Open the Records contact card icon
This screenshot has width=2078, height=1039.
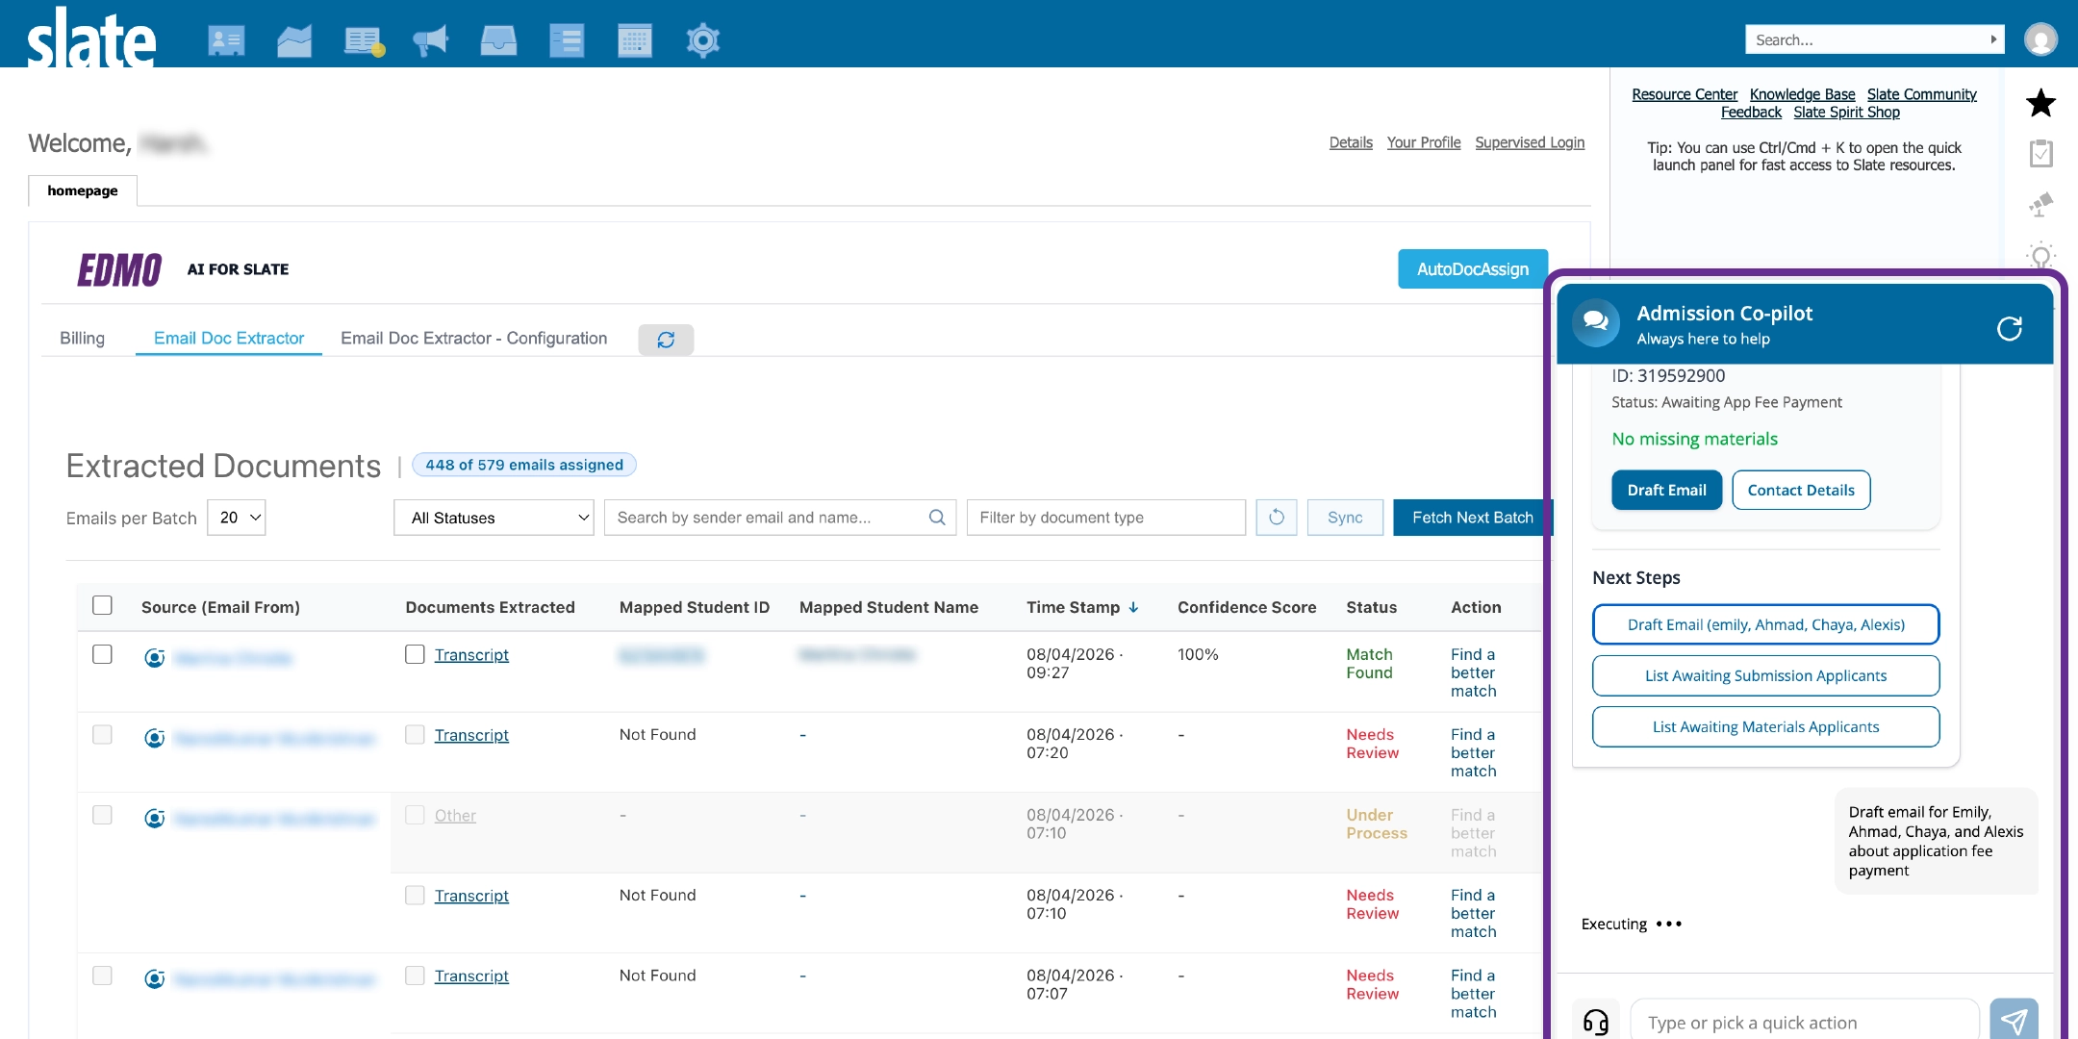click(226, 40)
